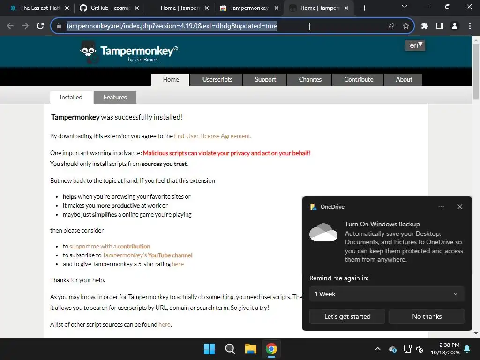Show hidden system tray icons
Screen dimensions: 480x360
(x=378, y=349)
